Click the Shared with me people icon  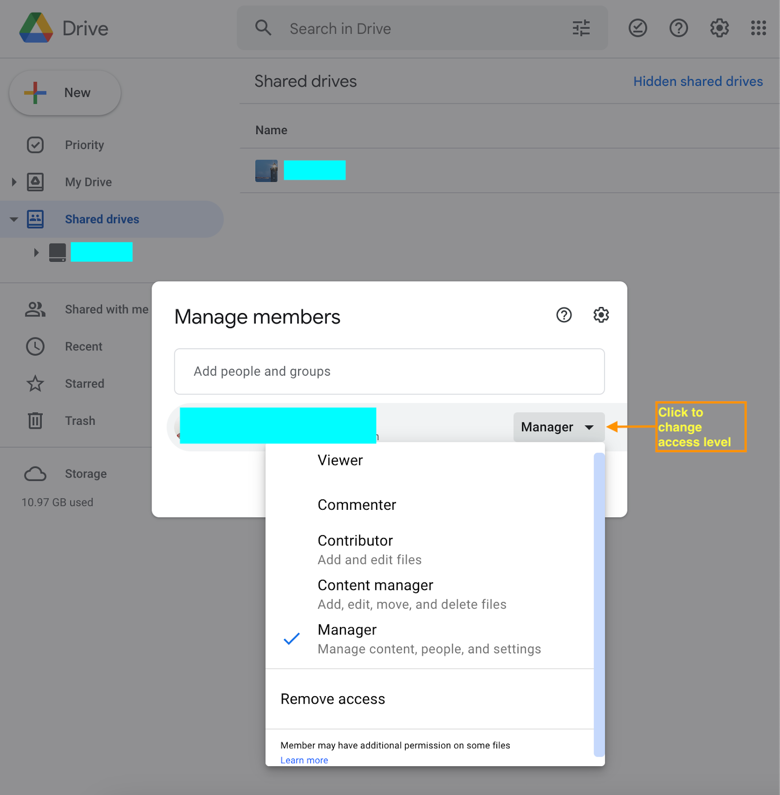tap(35, 310)
